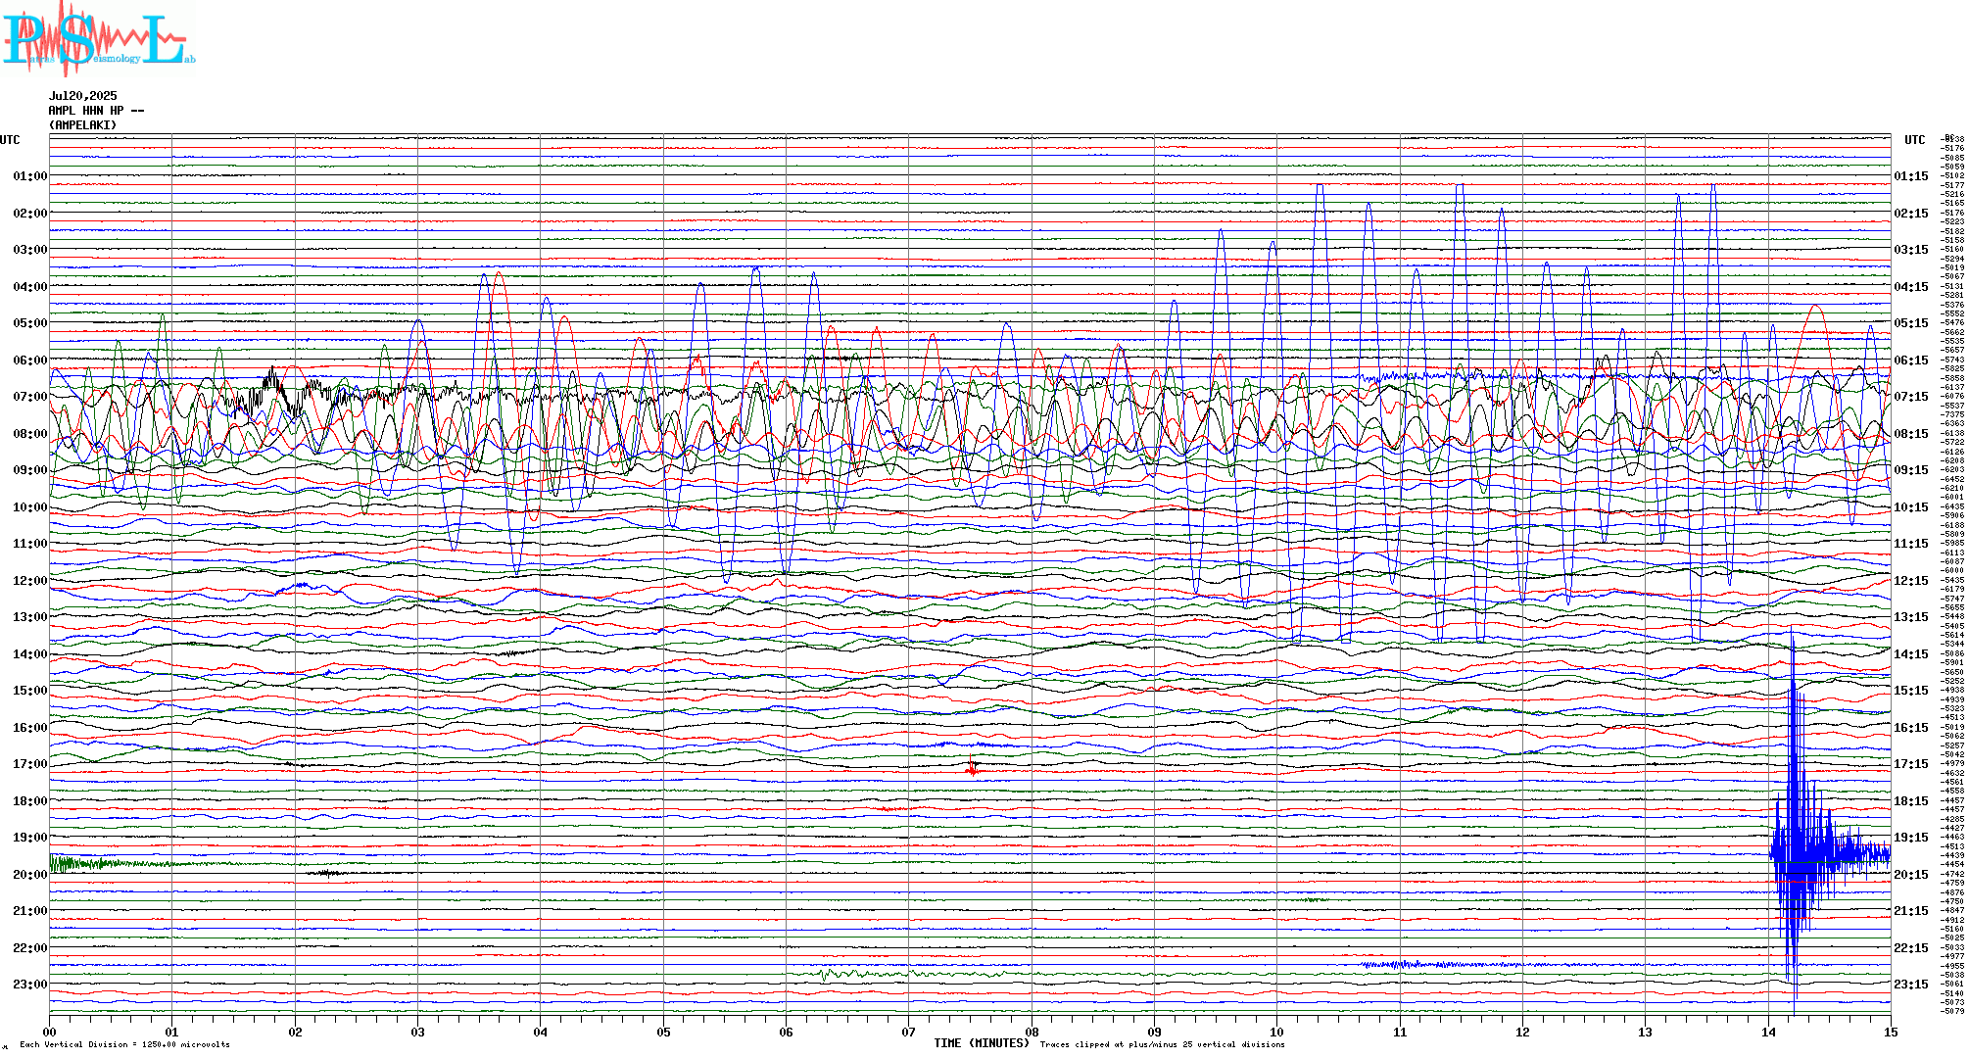
Task: Click the 10:15 label on right axis
Action: click(1911, 507)
